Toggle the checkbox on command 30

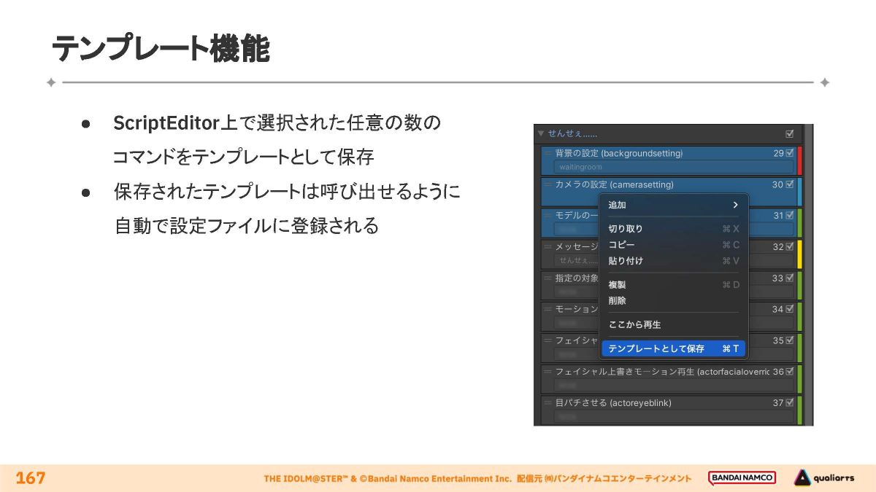(x=790, y=185)
